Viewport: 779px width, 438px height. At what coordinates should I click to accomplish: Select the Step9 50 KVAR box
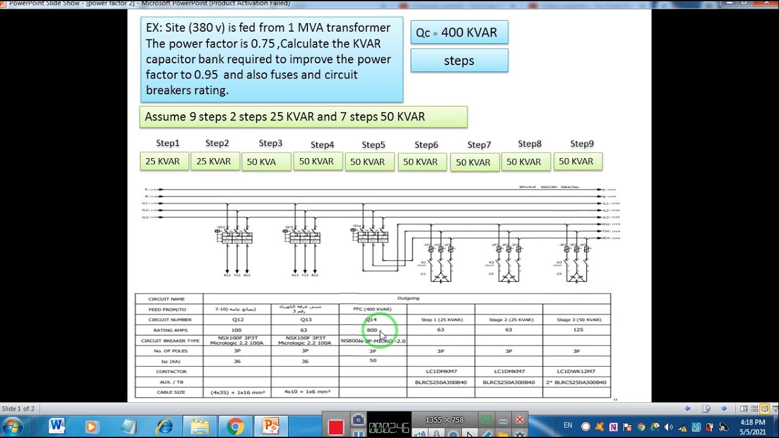pyautogui.click(x=578, y=162)
